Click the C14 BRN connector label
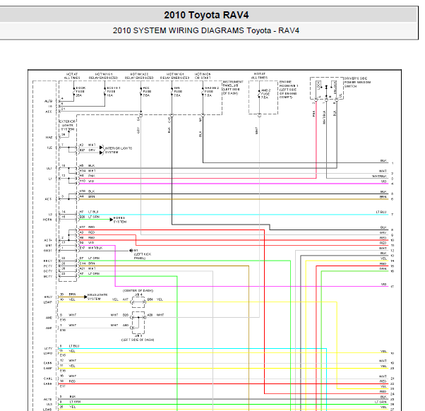 point(87,263)
